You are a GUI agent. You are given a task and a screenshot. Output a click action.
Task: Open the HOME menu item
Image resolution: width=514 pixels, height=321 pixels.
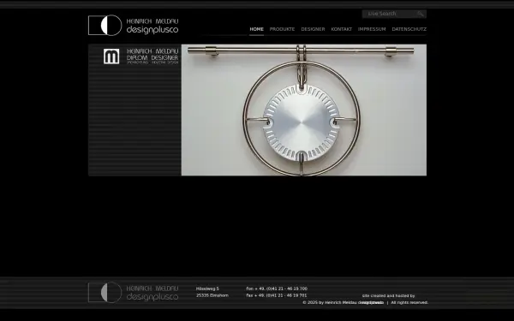[x=256, y=29]
